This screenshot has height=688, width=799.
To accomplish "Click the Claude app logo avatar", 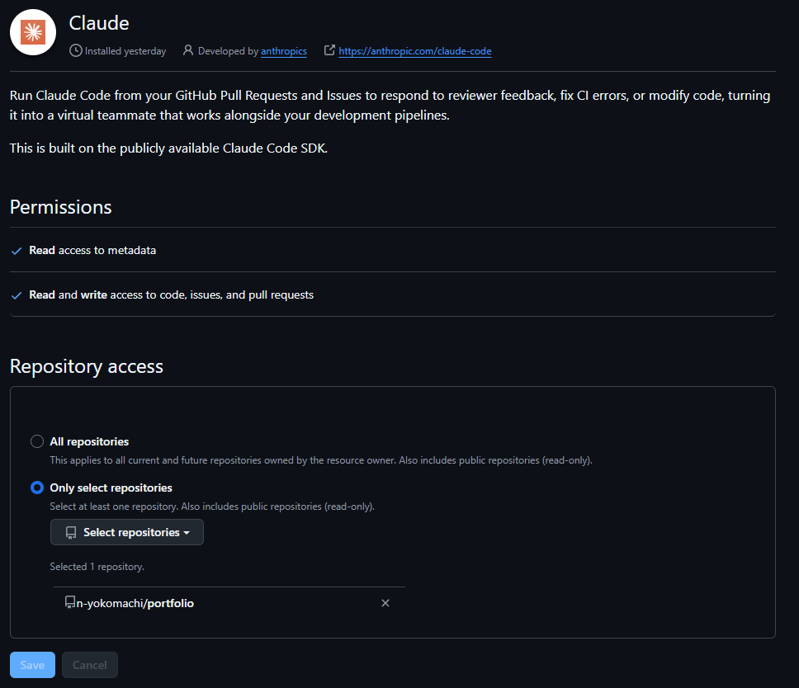I will click(x=33, y=32).
